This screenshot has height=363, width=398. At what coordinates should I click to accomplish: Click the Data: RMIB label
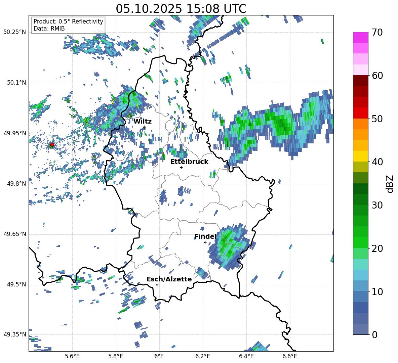pos(49,29)
